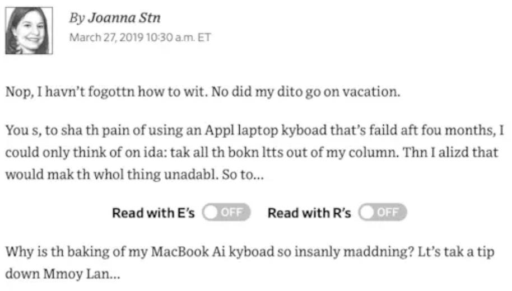The width and height of the screenshot is (512, 291).
Task: Click the March 27, 2019 timestamp
Action: (x=139, y=37)
